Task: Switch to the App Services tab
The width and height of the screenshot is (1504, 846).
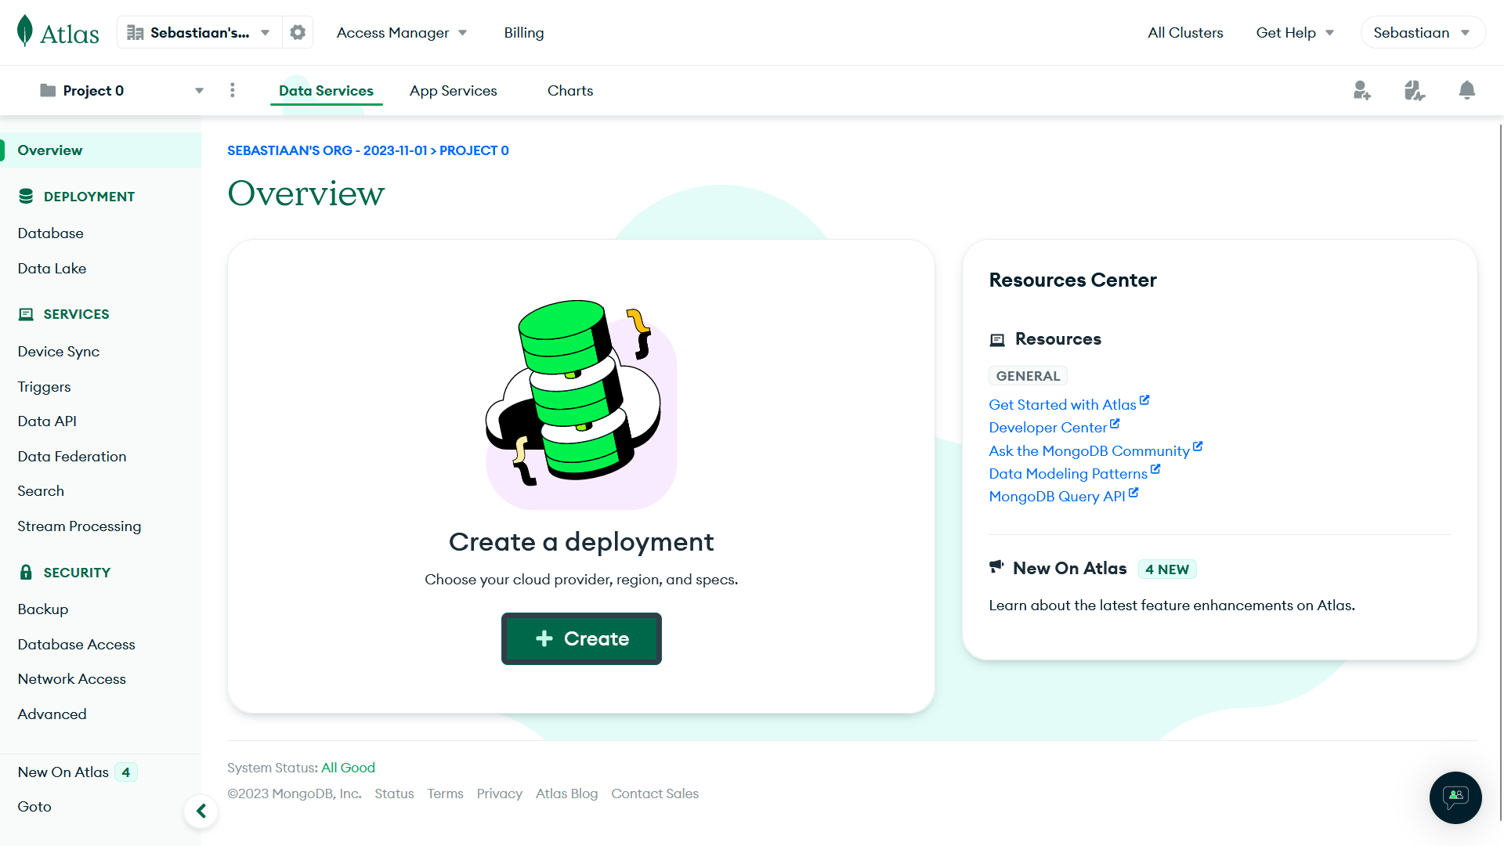Action: (453, 90)
